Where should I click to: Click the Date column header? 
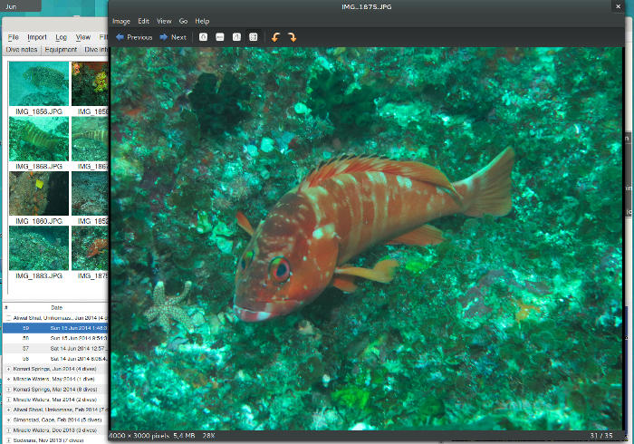56,308
